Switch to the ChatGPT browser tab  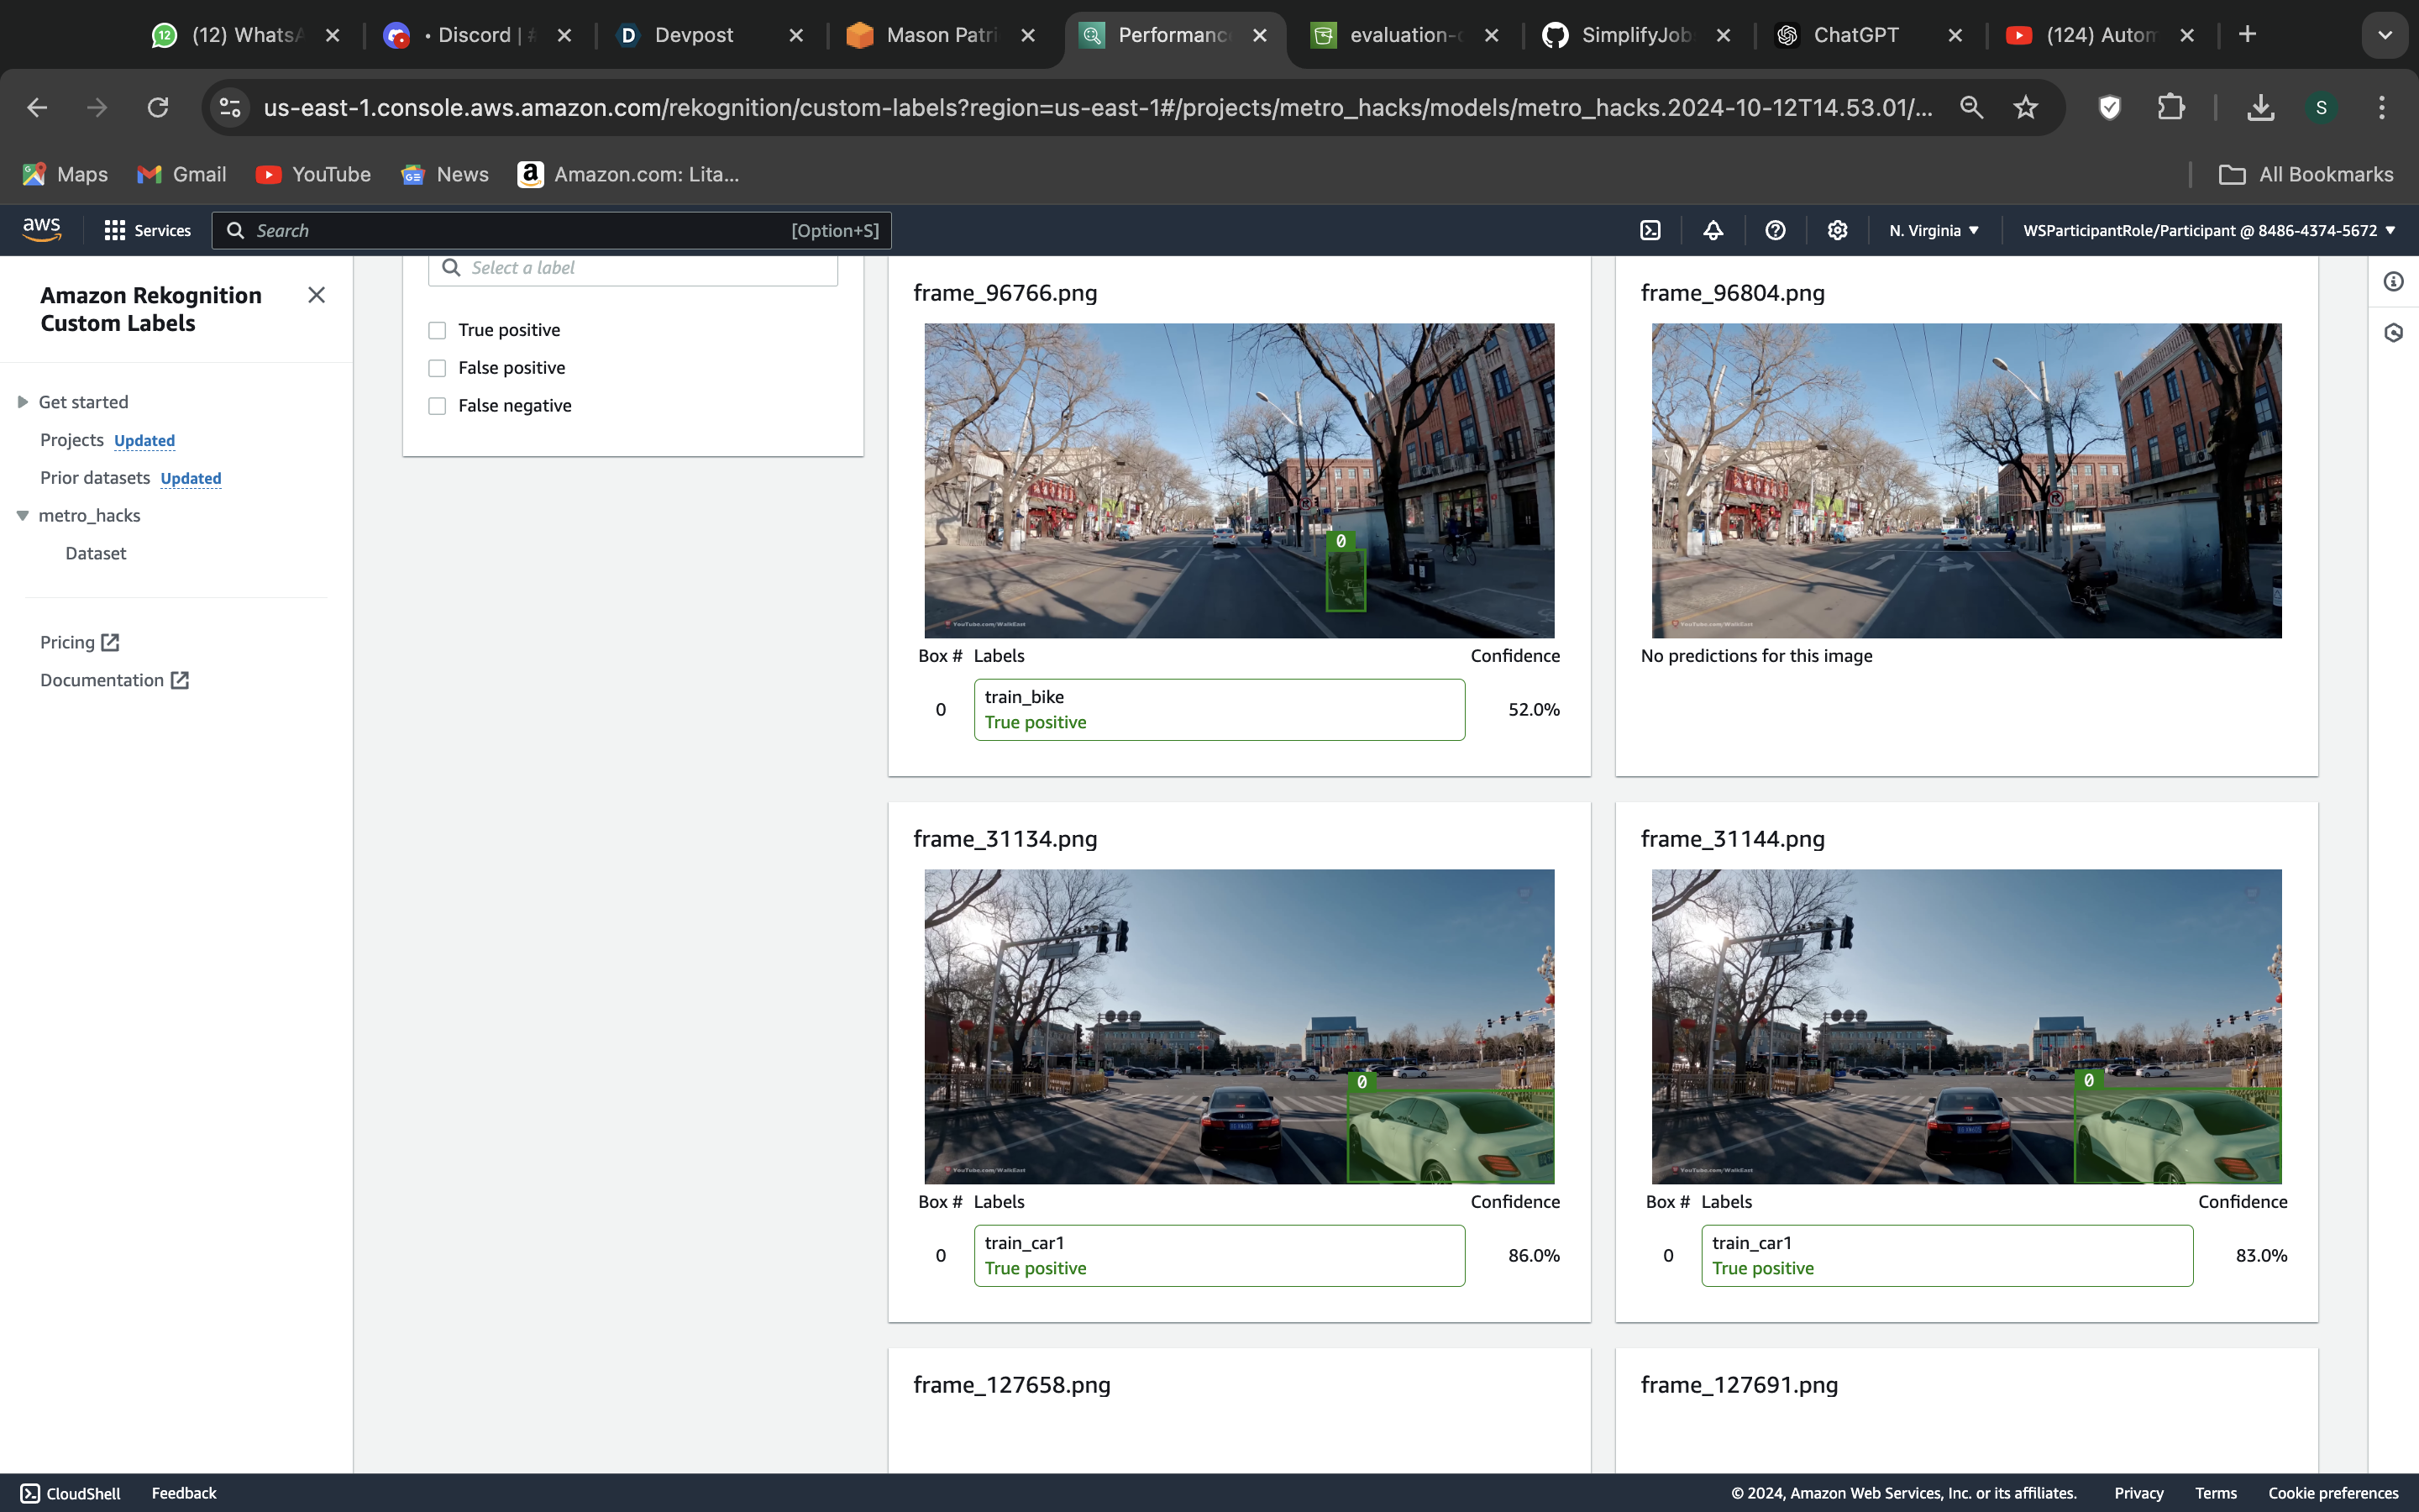click(x=1855, y=35)
